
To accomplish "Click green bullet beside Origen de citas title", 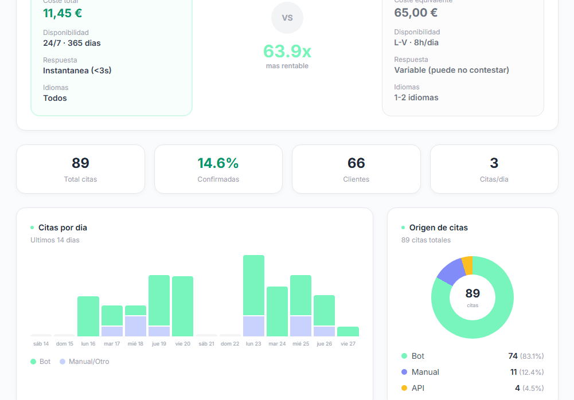I will coord(403,228).
